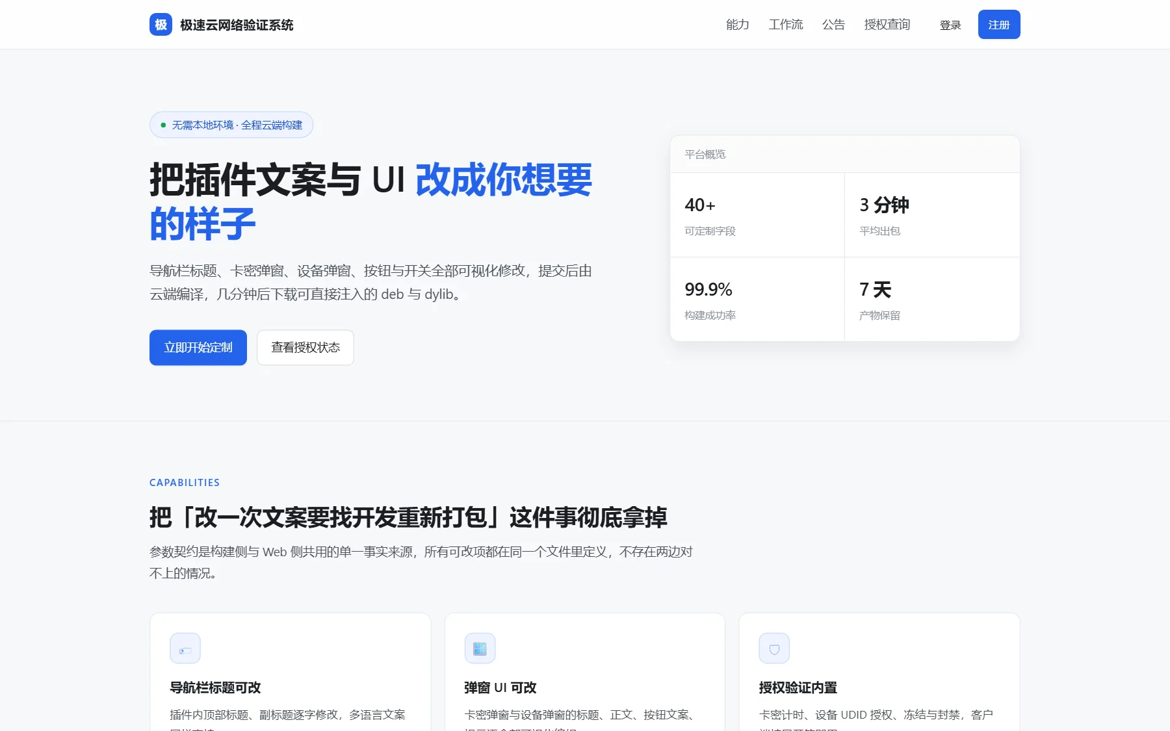Click the window icon above 弹窗 UI 可改
This screenshot has width=1170, height=731.
pos(480,648)
